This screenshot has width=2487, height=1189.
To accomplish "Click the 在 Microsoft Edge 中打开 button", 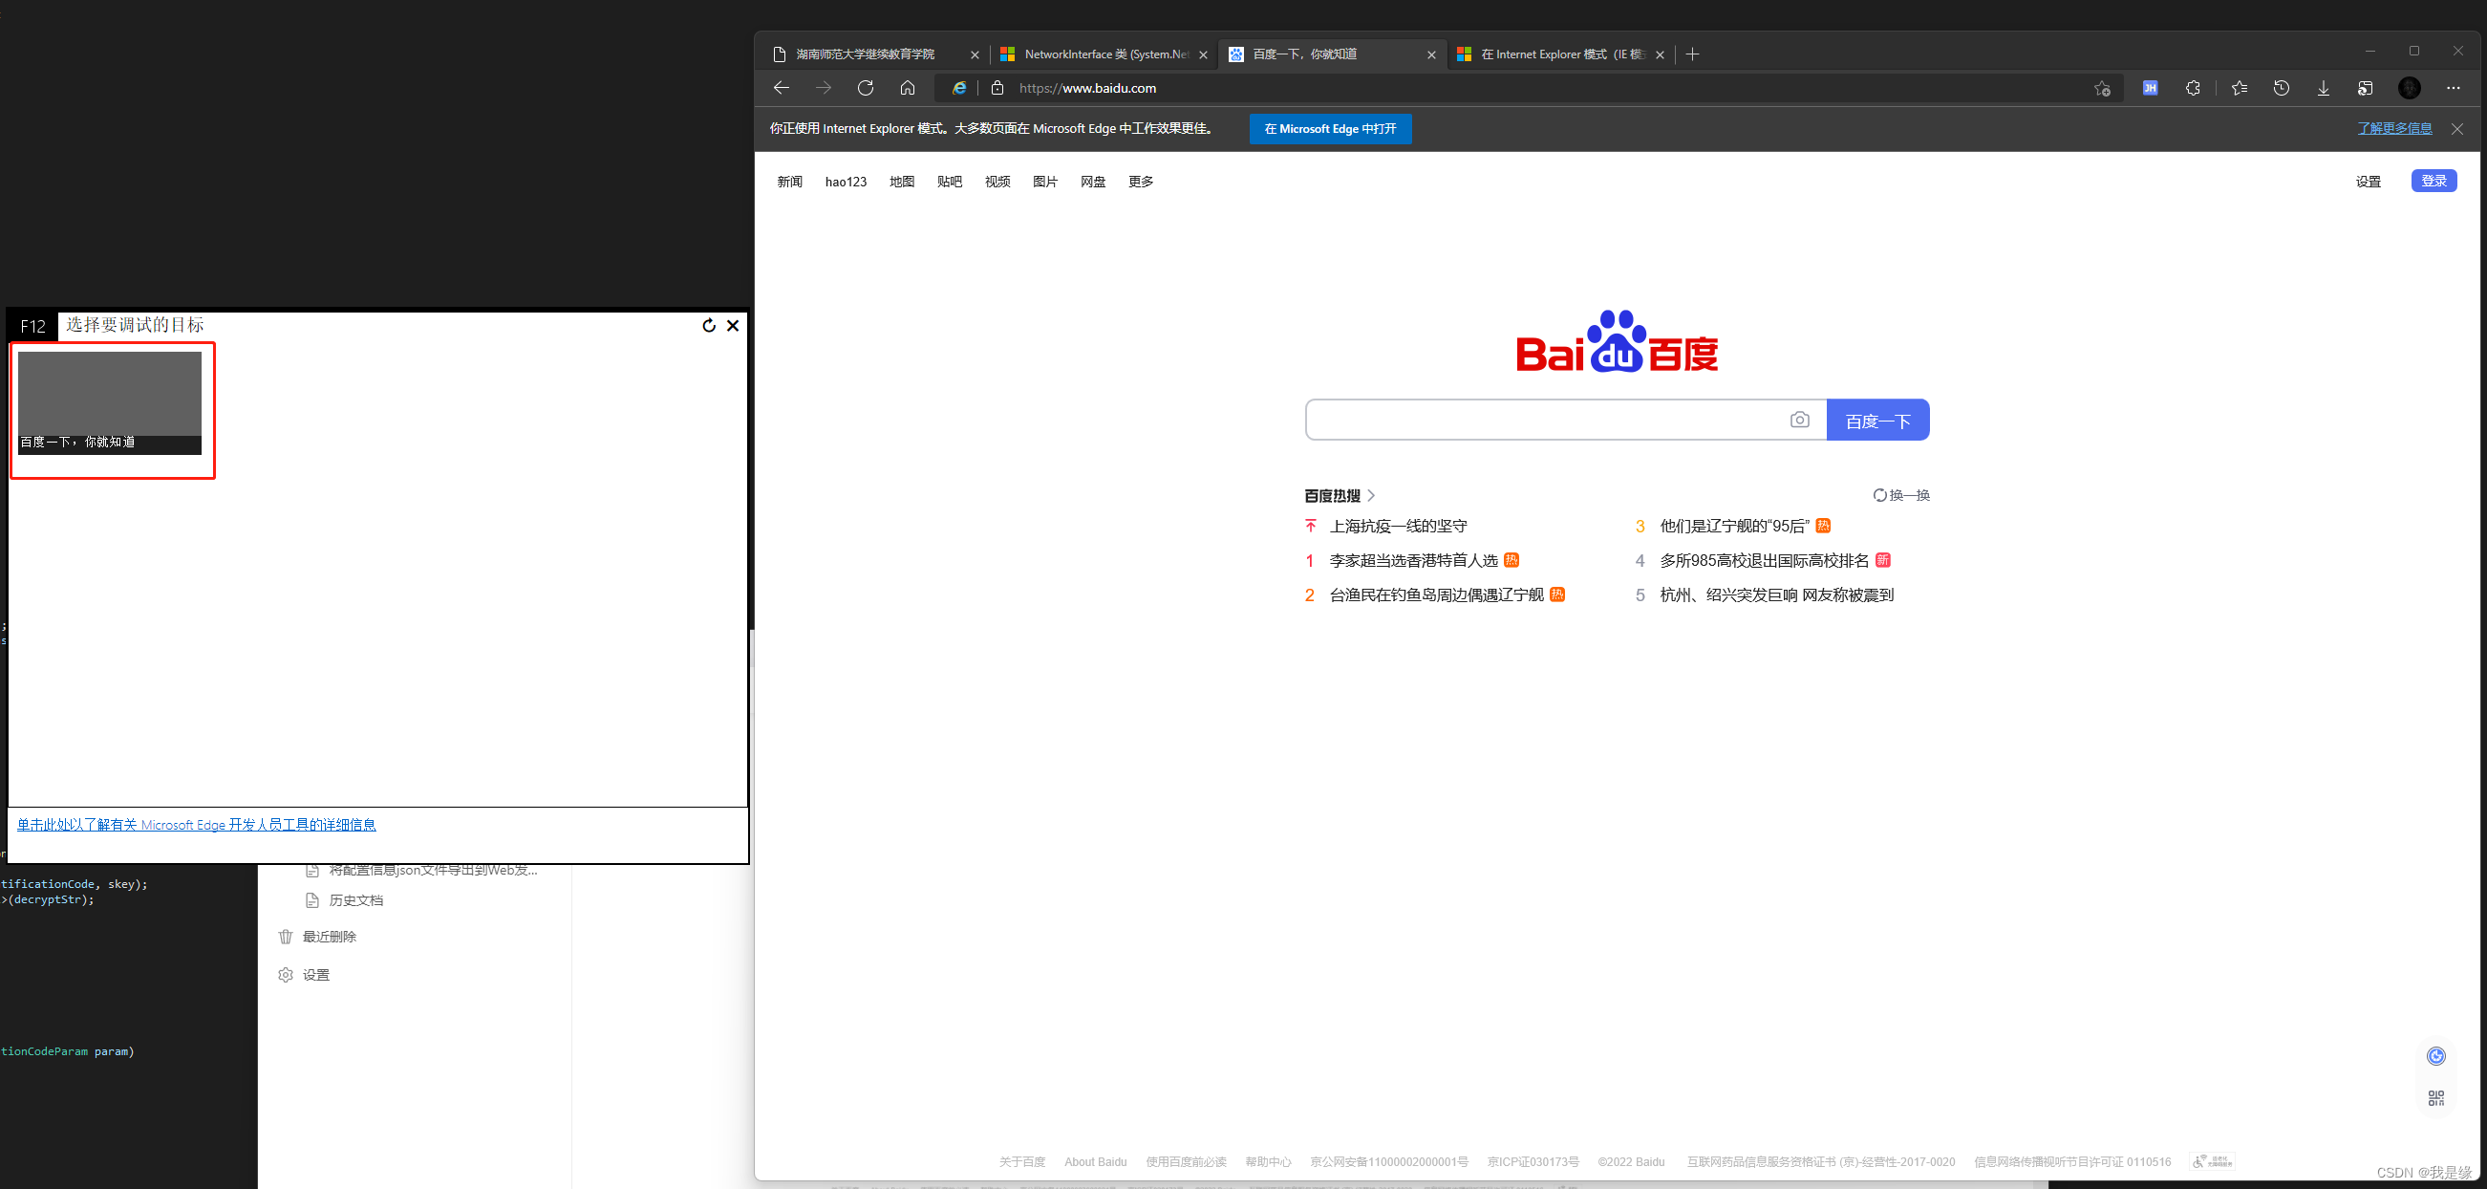I will (x=1329, y=129).
